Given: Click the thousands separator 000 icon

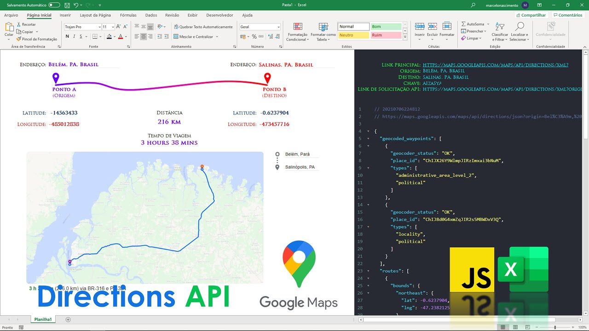Looking at the screenshot, I should click(261, 36).
